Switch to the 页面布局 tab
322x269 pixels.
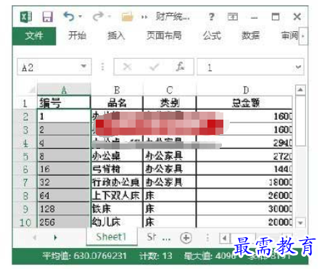click(164, 36)
